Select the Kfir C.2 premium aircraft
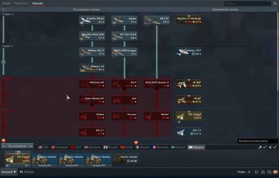 (189, 131)
